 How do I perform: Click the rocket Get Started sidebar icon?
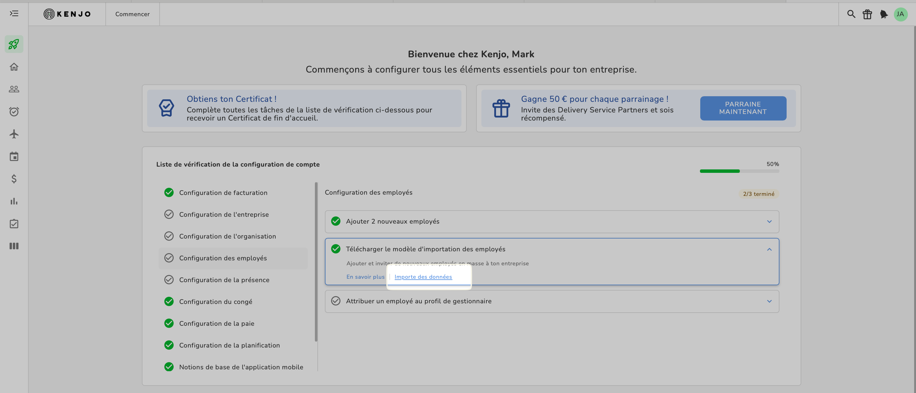pos(14,44)
